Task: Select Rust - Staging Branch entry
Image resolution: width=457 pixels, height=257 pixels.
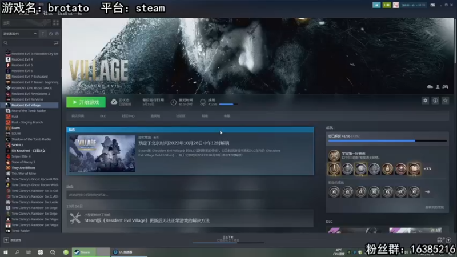Action: (x=27, y=122)
